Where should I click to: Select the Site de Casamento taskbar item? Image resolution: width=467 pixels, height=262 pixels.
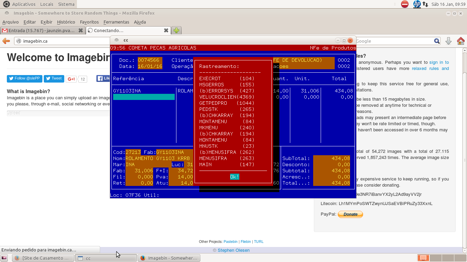43,258
